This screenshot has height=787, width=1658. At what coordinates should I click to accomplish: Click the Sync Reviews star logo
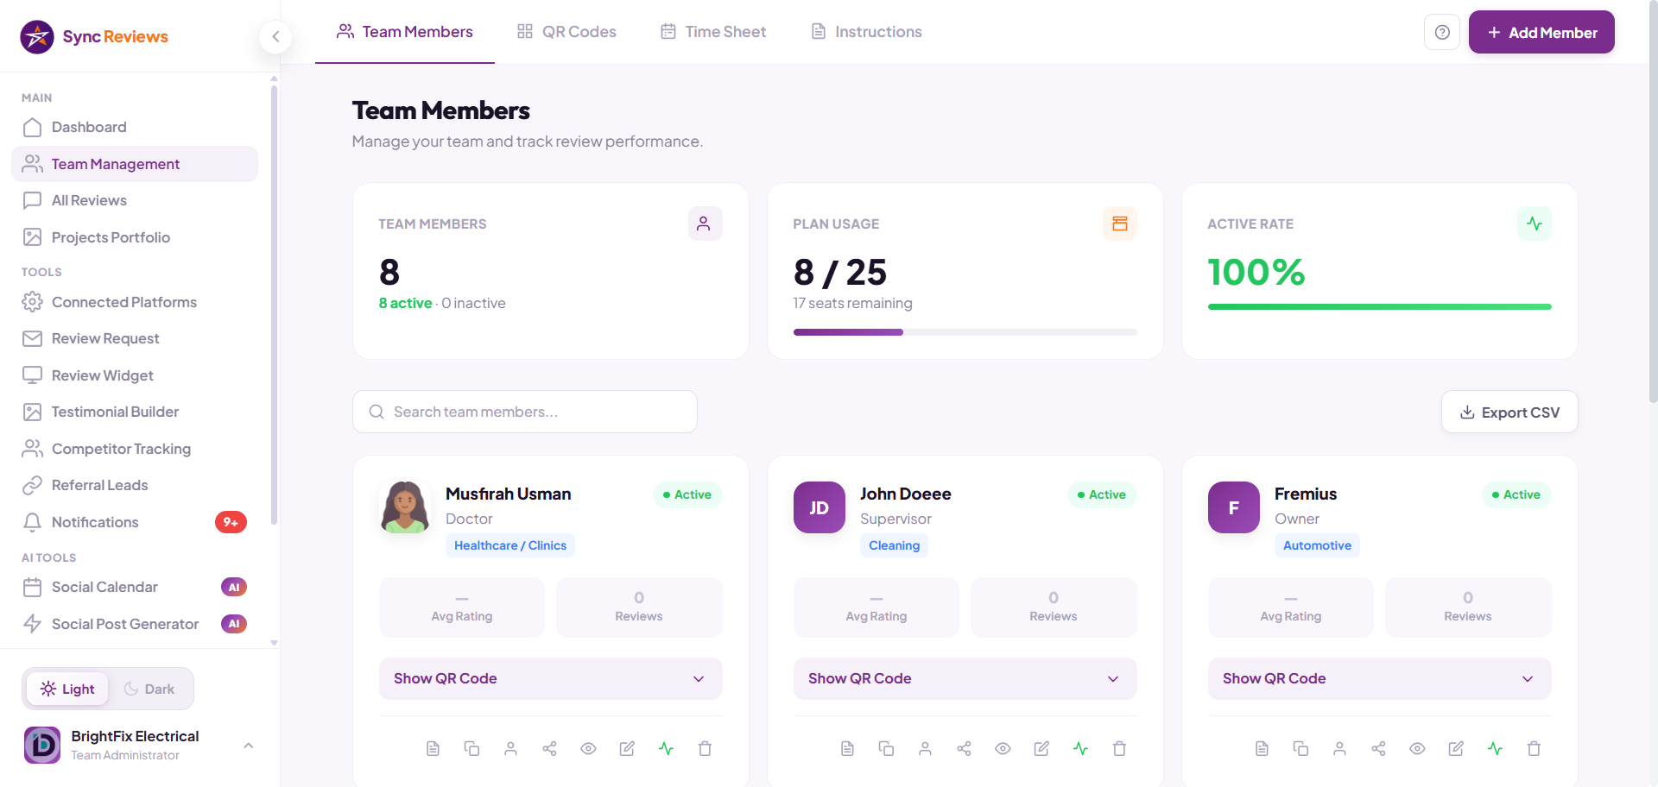pyautogui.click(x=37, y=37)
